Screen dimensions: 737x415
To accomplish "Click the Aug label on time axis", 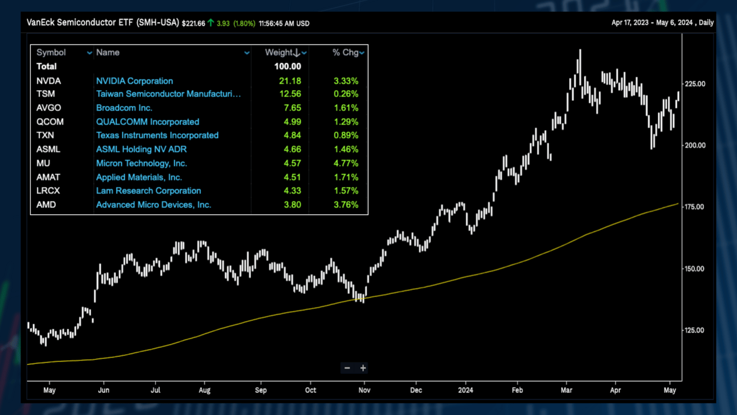I will 204,390.
